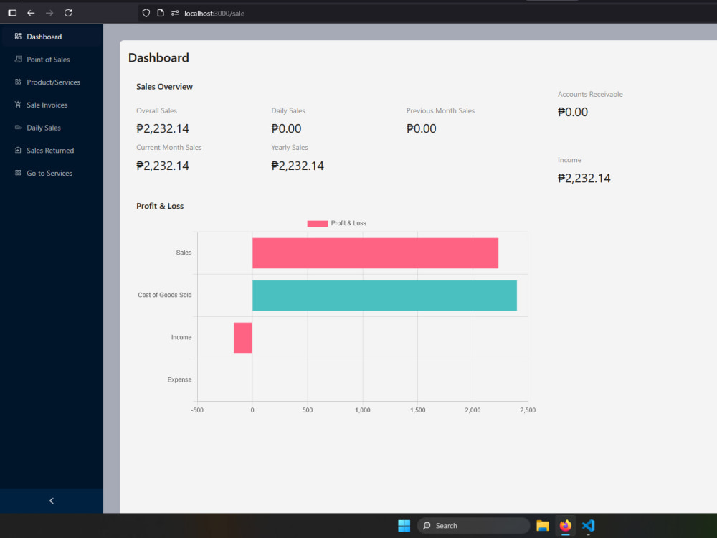Screen dimensions: 717x538
Task: Click the shield tracking protection icon
Action: click(x=146, y=13)
